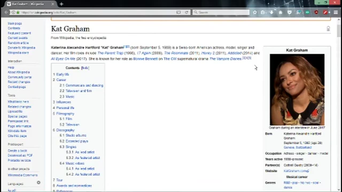
Task: Open Recent changes sidebar link
Action: click(x=19, y=82)
